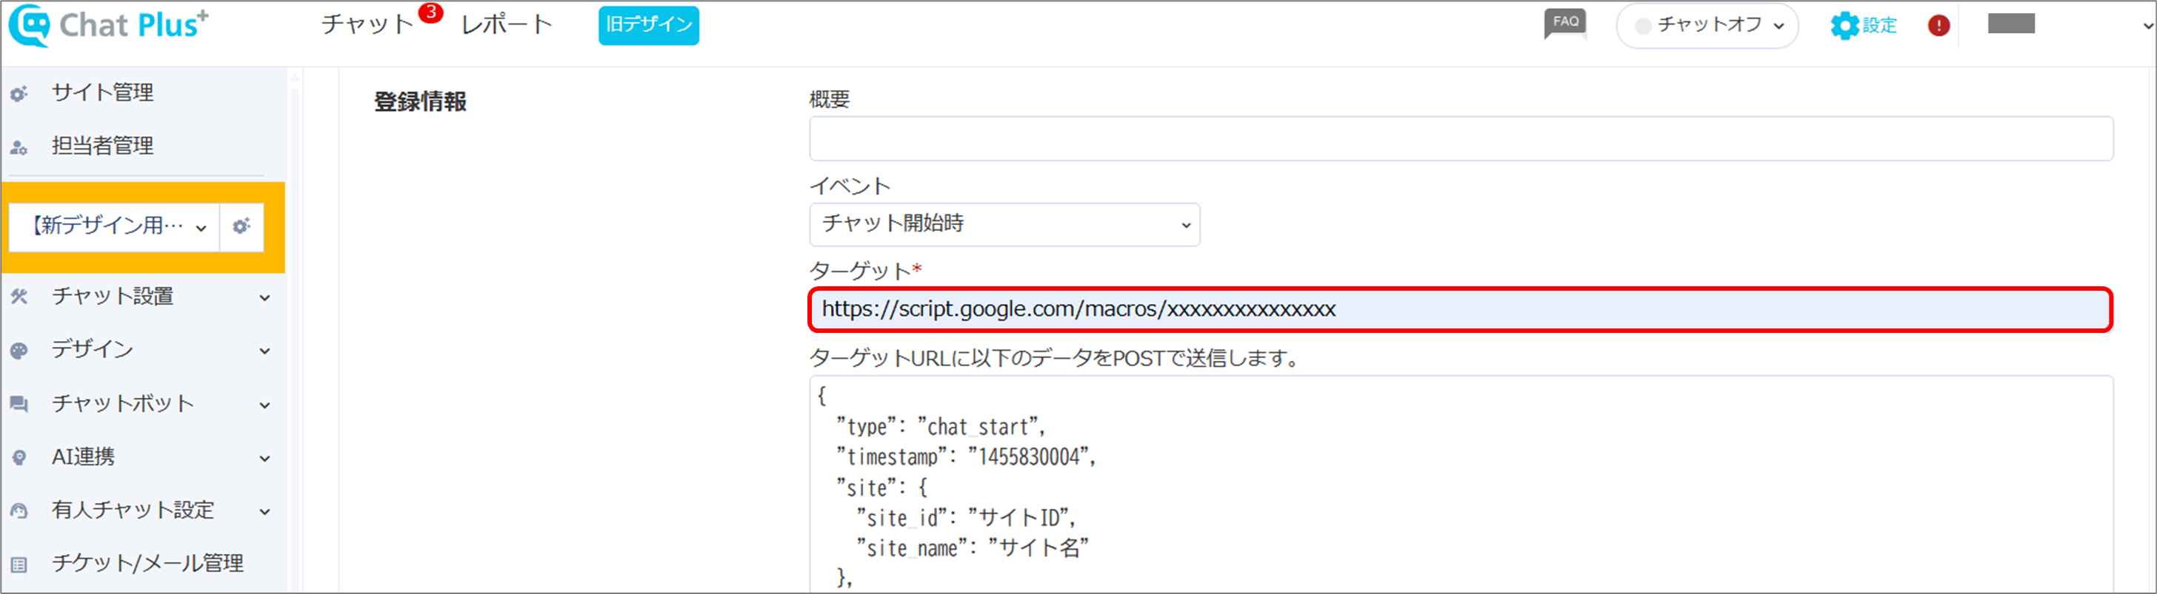Open the イベント dropdown チャット開始時

[1004, 224]
